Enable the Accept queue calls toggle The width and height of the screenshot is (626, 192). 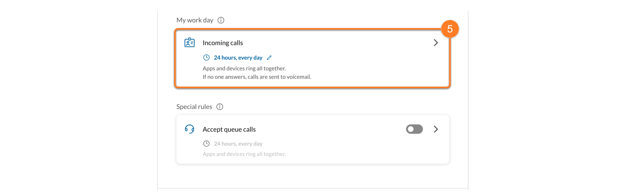click(x=414, y=129)
